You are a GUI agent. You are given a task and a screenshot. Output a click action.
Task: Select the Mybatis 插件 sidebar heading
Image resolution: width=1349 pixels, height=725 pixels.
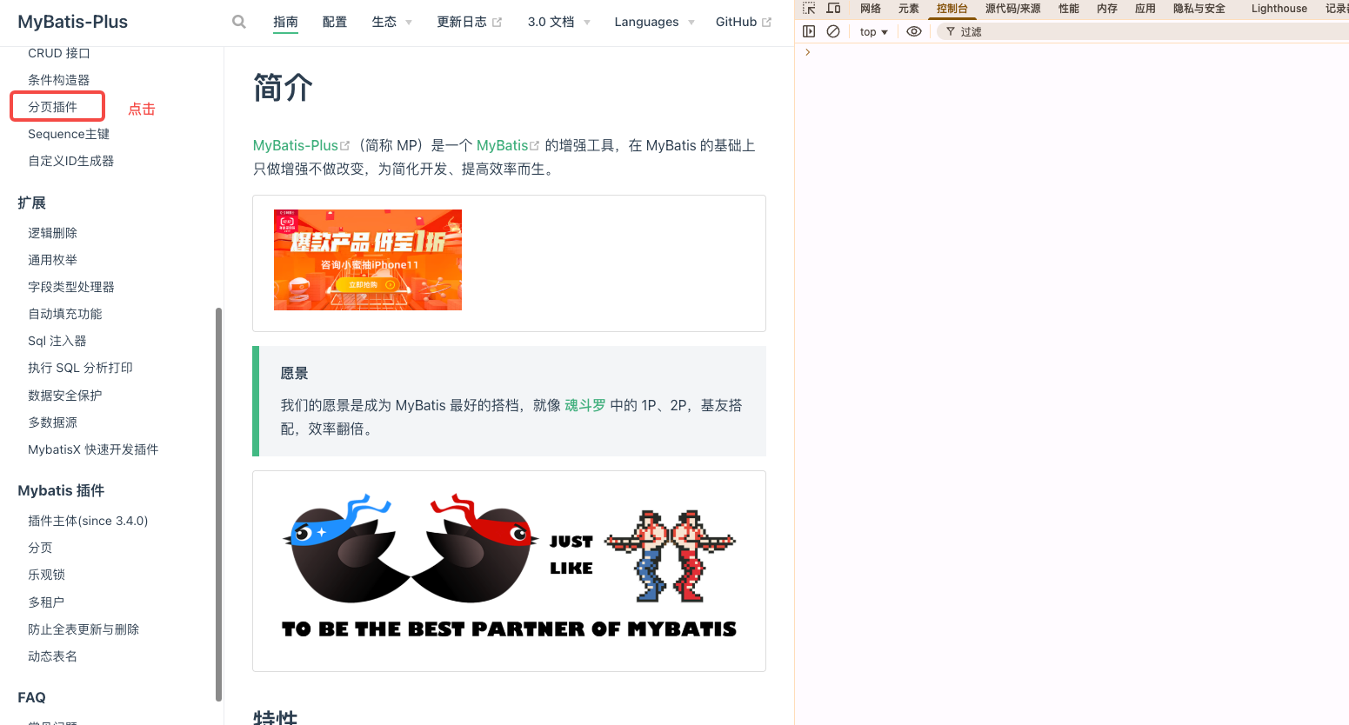(x=61, y=490)
